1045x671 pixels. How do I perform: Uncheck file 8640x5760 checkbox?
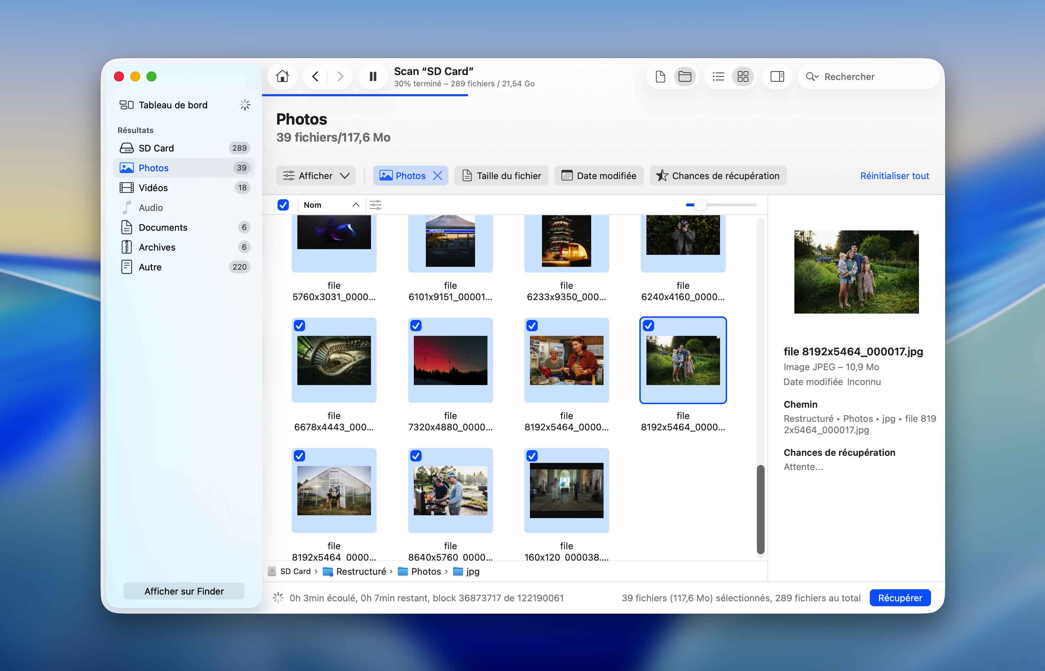pos(416,456)
